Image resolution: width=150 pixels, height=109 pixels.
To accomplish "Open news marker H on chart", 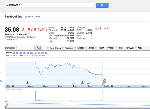I will click(88, 82).
